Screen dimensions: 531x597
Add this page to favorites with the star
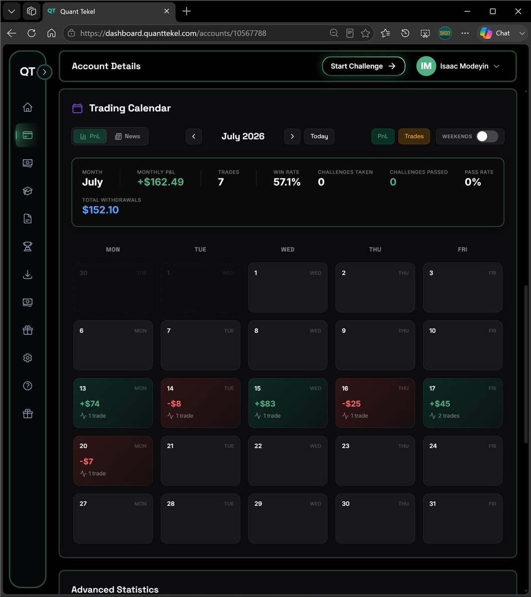click(366, 33)
